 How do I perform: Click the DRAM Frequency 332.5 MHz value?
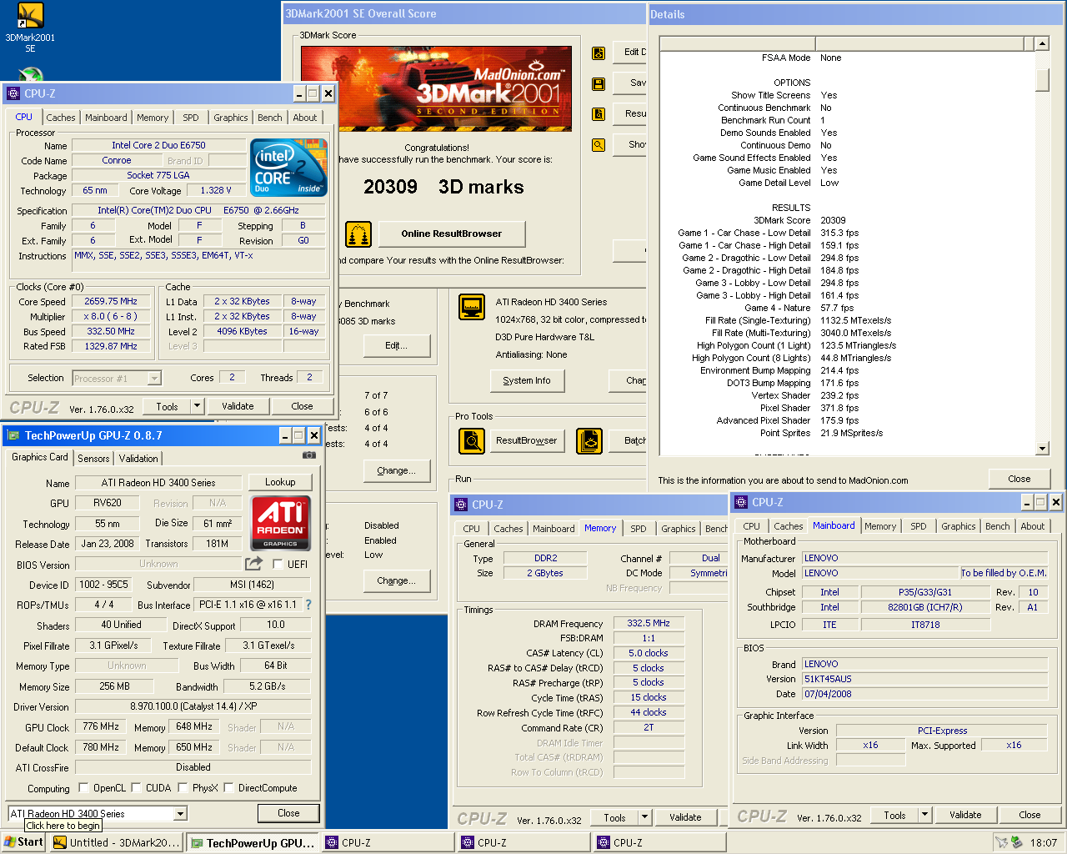tap(649, 623)
